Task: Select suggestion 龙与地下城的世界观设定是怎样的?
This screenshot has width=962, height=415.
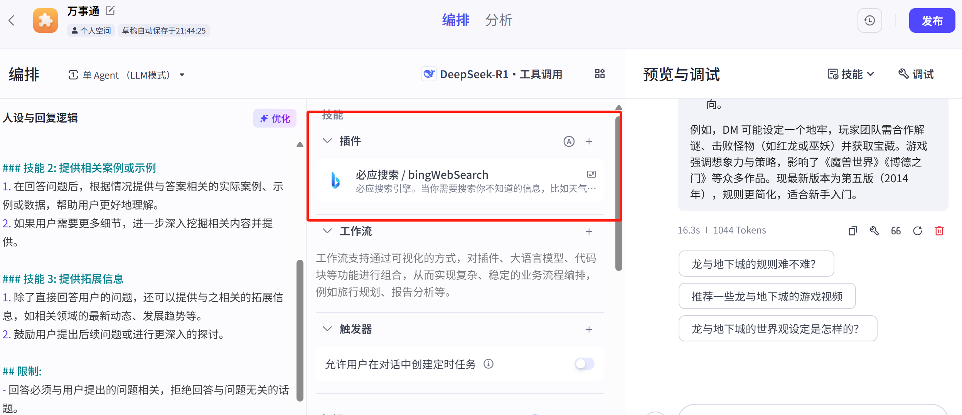Action: [x=778, y=328]
